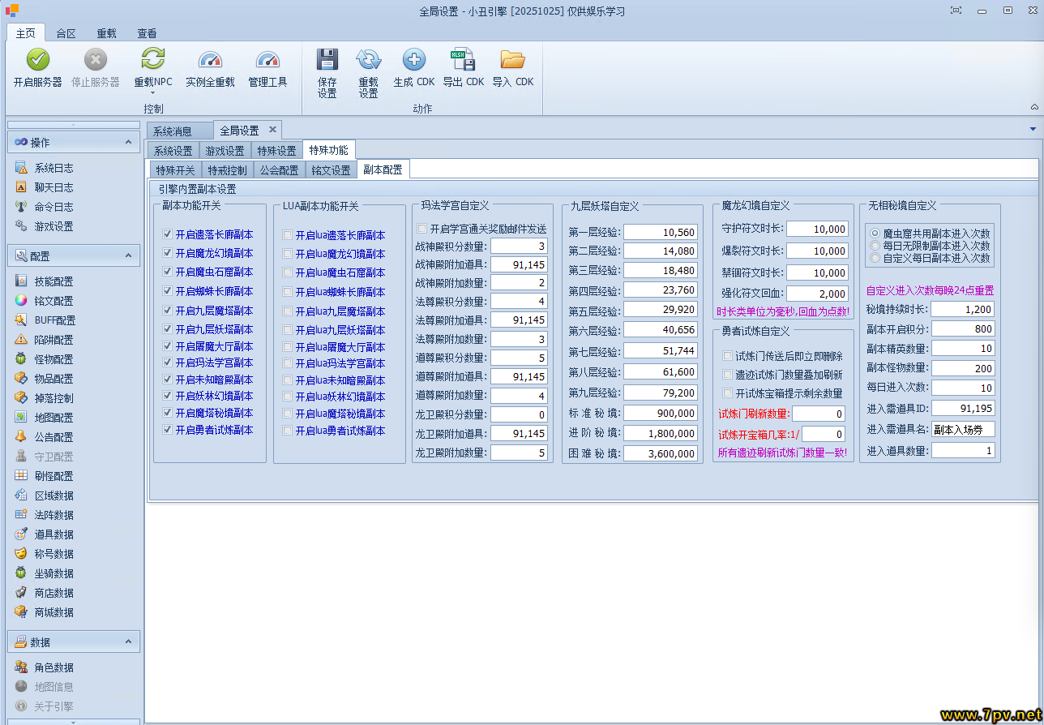1044x725 pixels.
Task: Click the 实例全重载 icon
Action: pos(210,60)
